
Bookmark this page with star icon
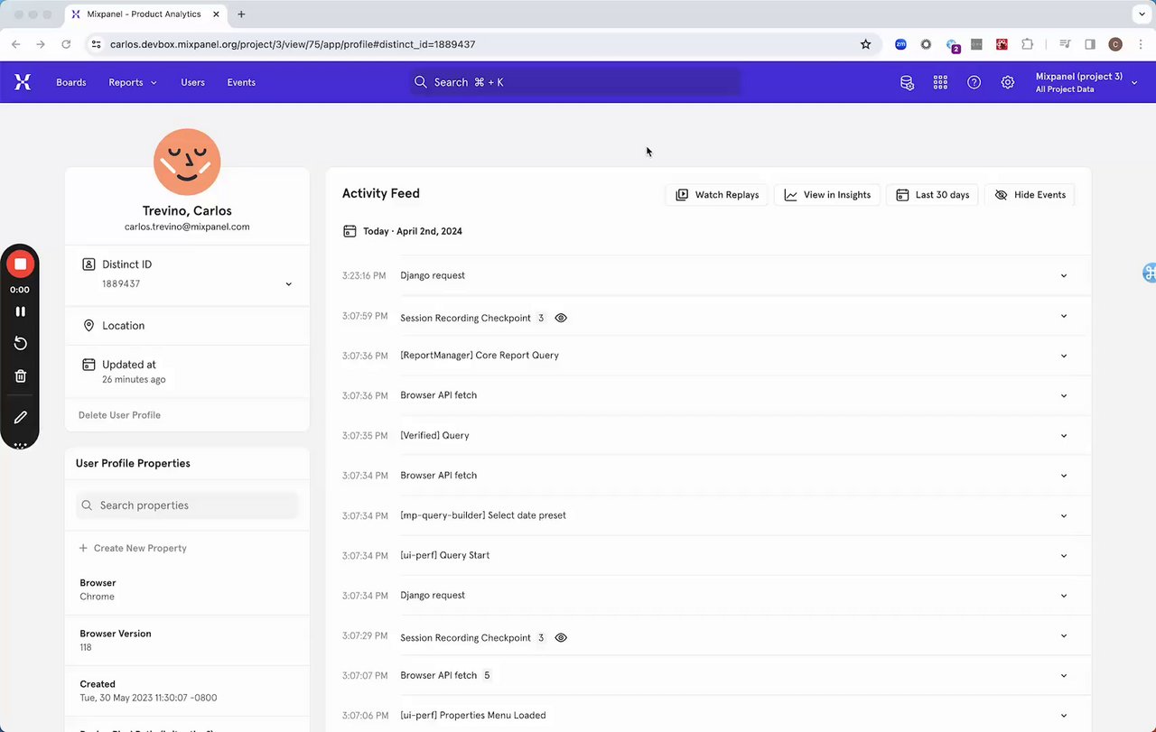point(865,44)
